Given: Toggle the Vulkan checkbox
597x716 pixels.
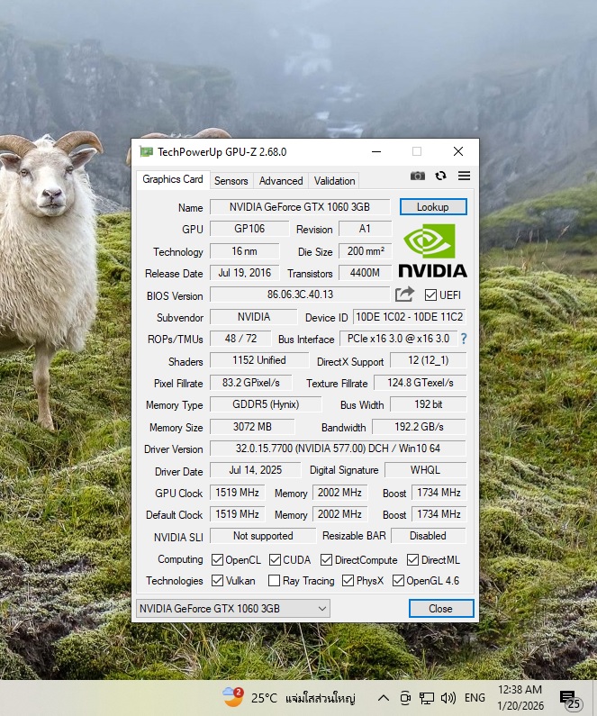Looking at the screenshot, I should [x=217, y=581].
